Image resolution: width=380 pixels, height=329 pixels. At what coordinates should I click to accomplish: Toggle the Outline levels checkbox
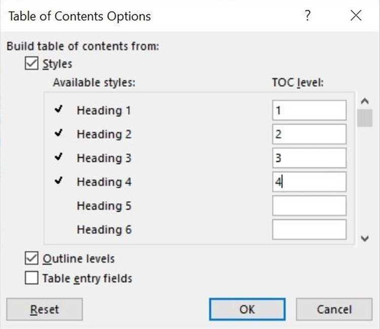tap(31, 258)
